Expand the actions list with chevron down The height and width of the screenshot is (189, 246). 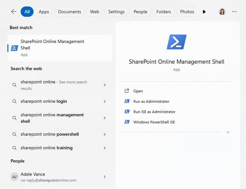(228, 132)
